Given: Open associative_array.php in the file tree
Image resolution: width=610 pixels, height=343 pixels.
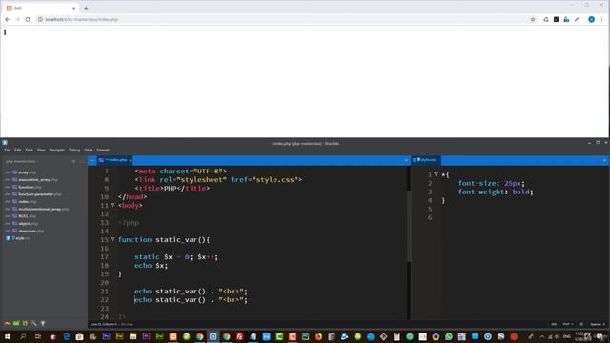Looking at the screenshot, I should click(x=38, y=180).
